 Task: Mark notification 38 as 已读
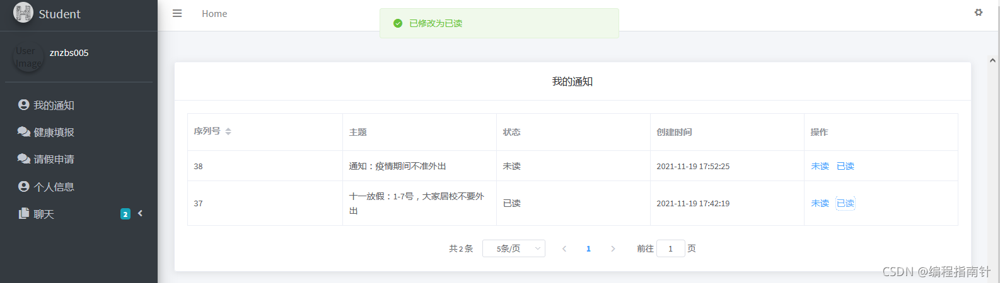coord(846,166)
